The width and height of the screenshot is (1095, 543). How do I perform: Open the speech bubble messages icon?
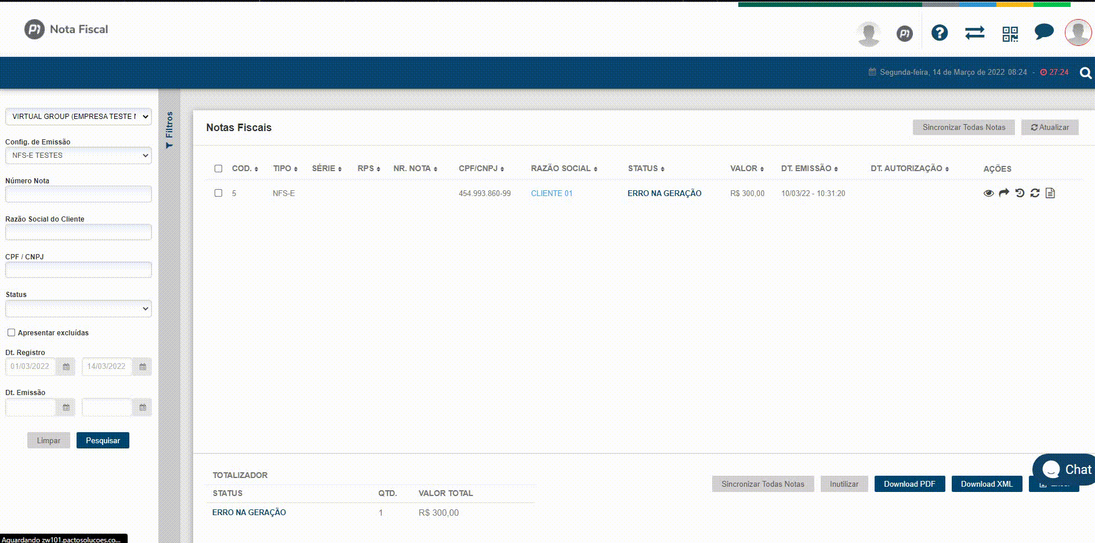point(1044,32)
